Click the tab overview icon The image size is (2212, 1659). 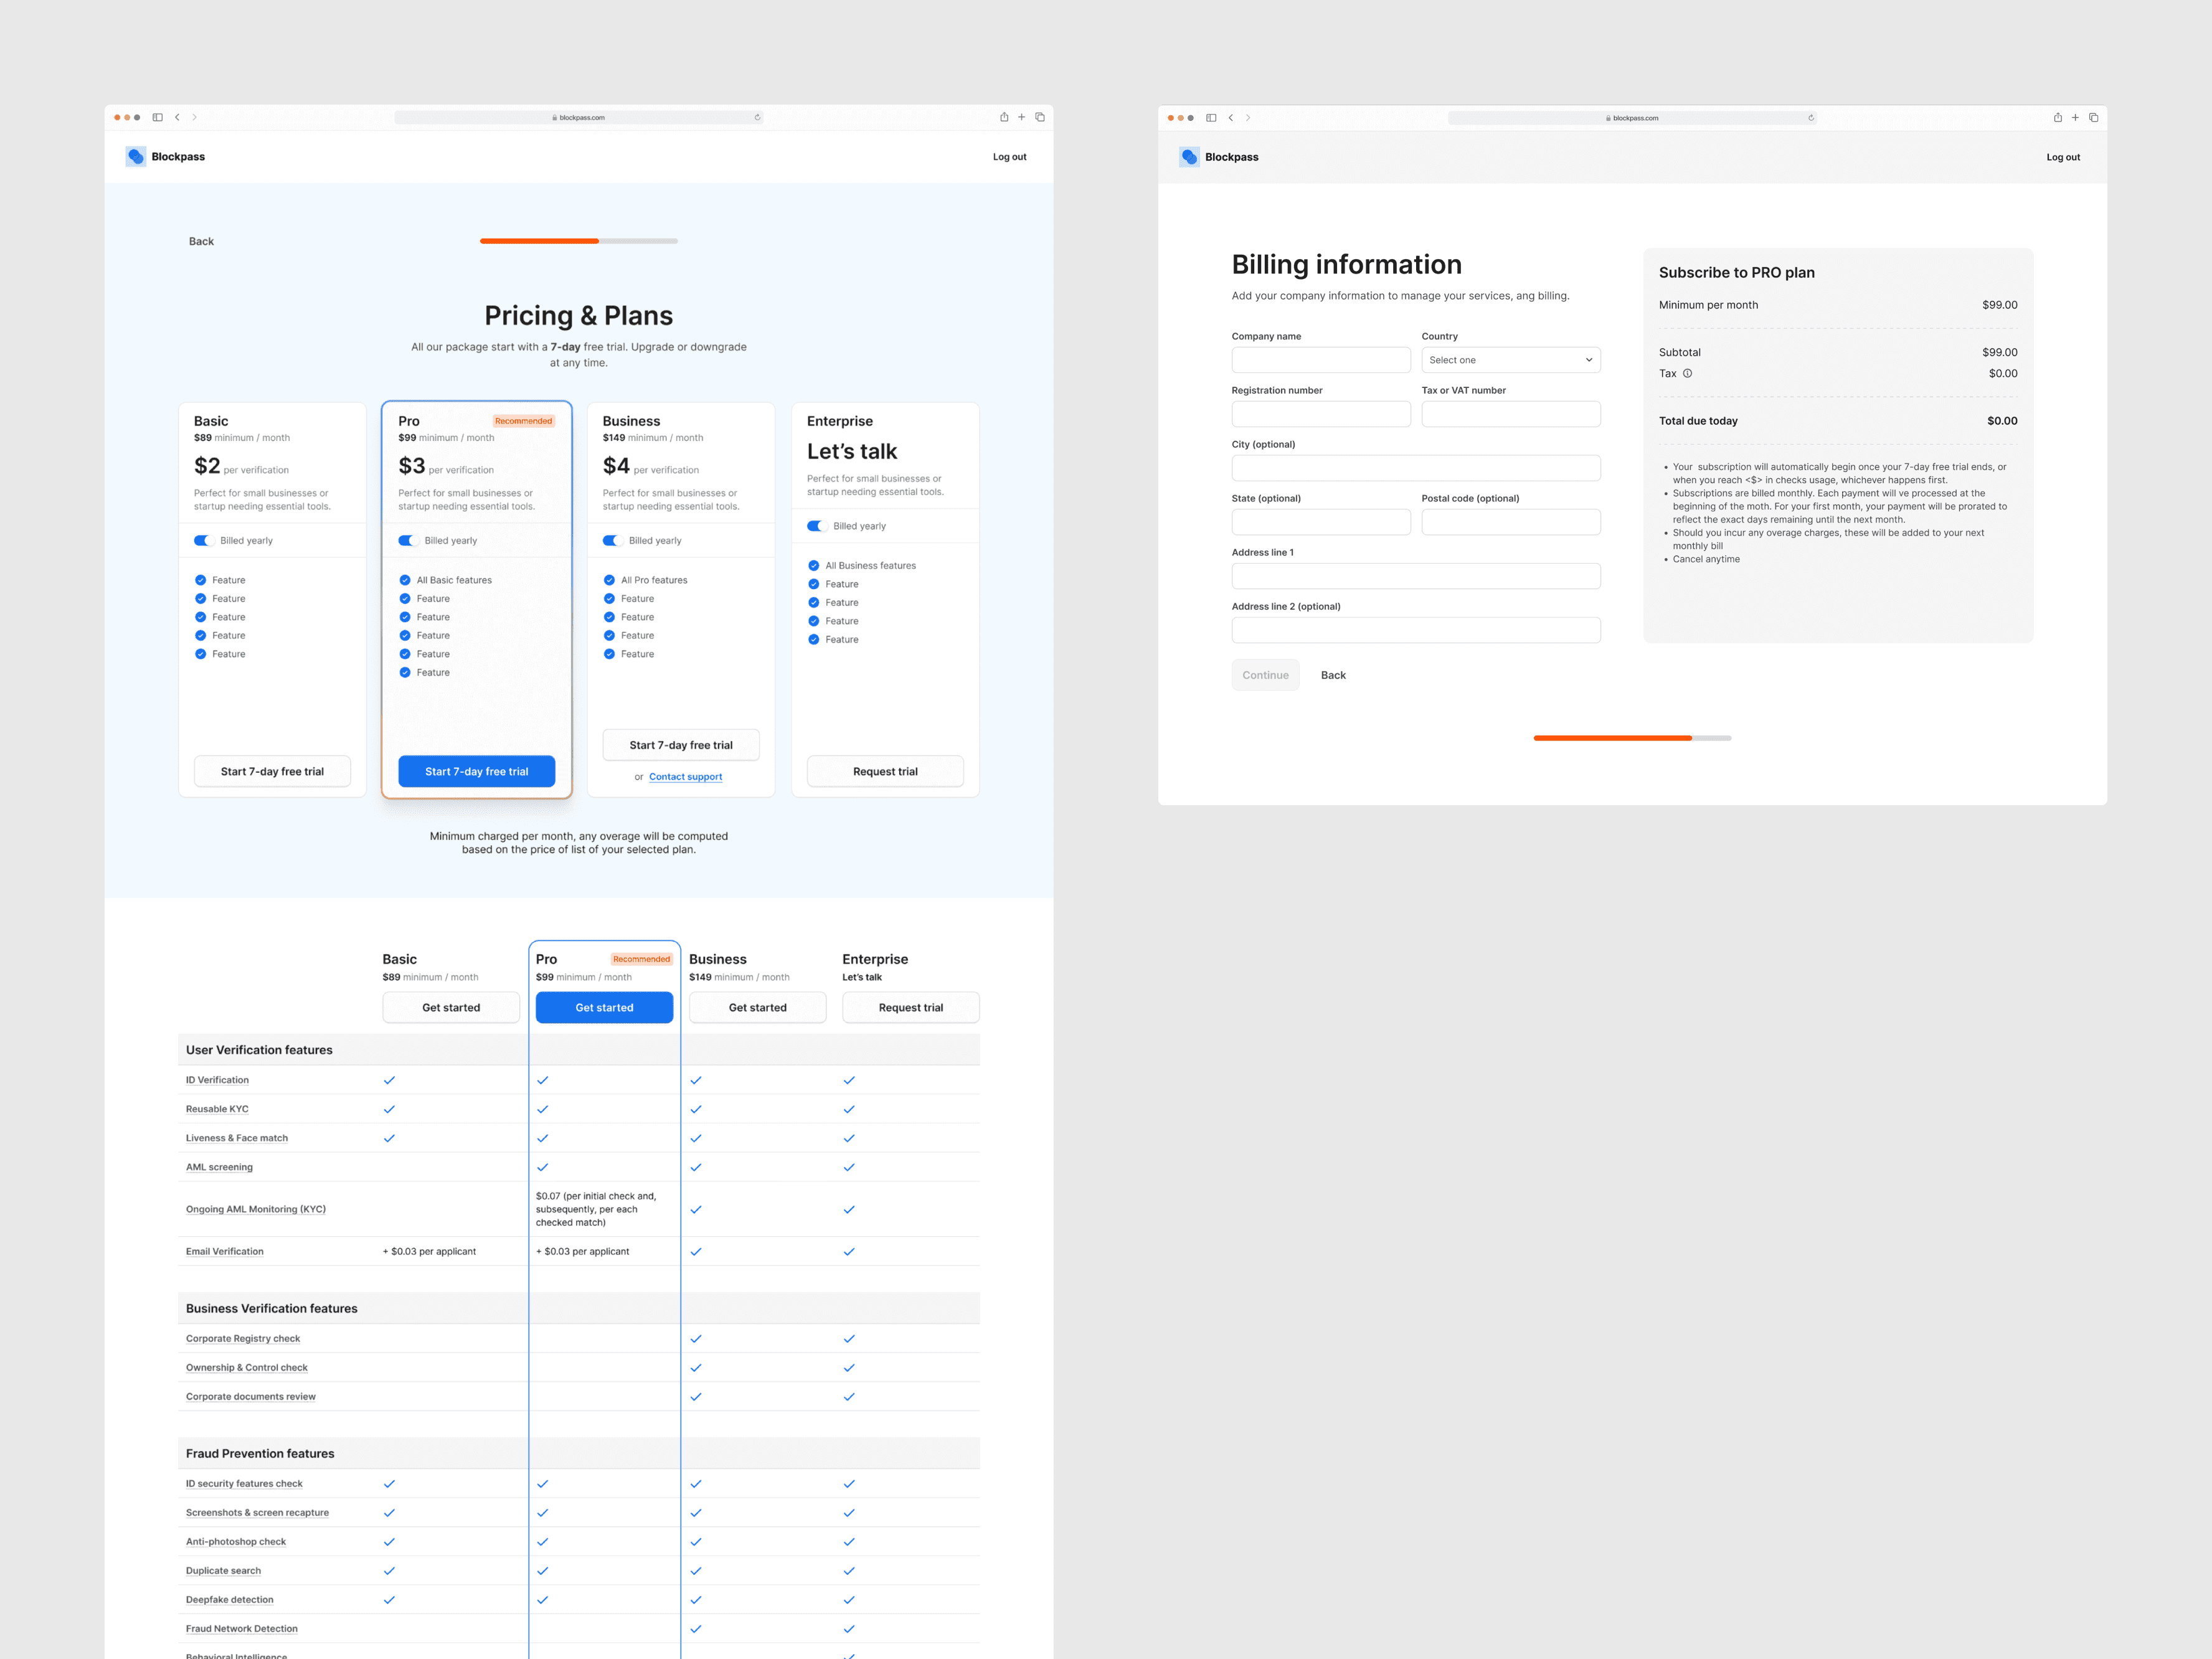point(1039,117)
